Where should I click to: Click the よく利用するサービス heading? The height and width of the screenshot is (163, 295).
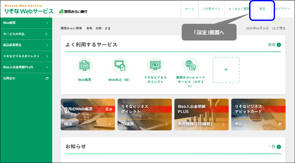tap(91, 45)
